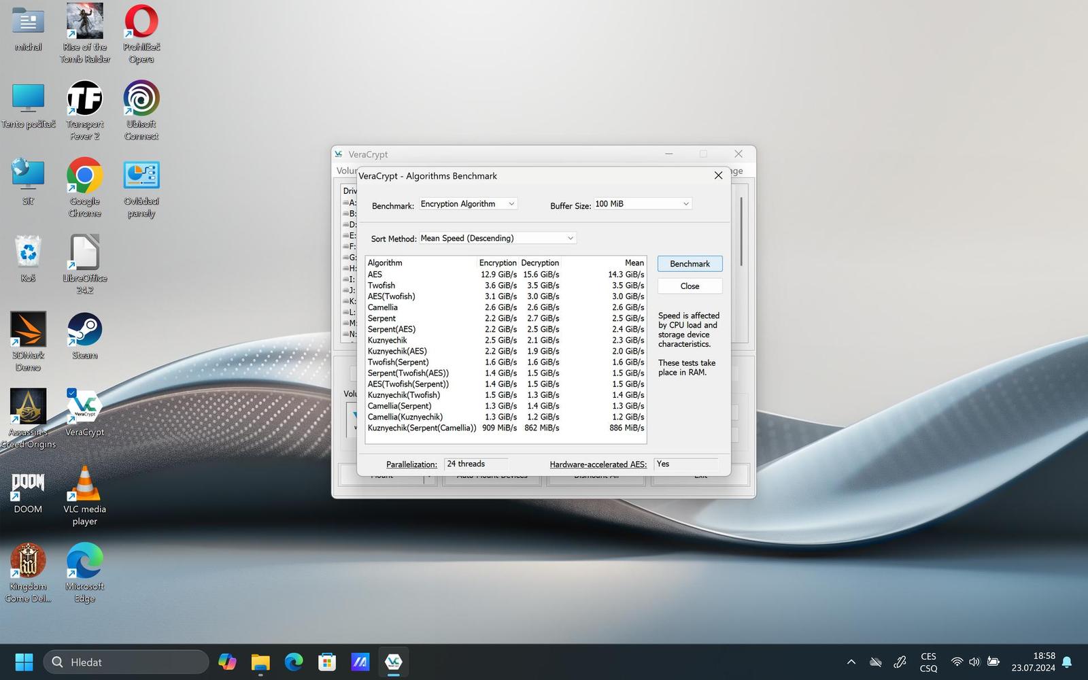The image size is (1088, 680).
Task: Switch to VeraCrypt taskbar icon
Action: 394,662
